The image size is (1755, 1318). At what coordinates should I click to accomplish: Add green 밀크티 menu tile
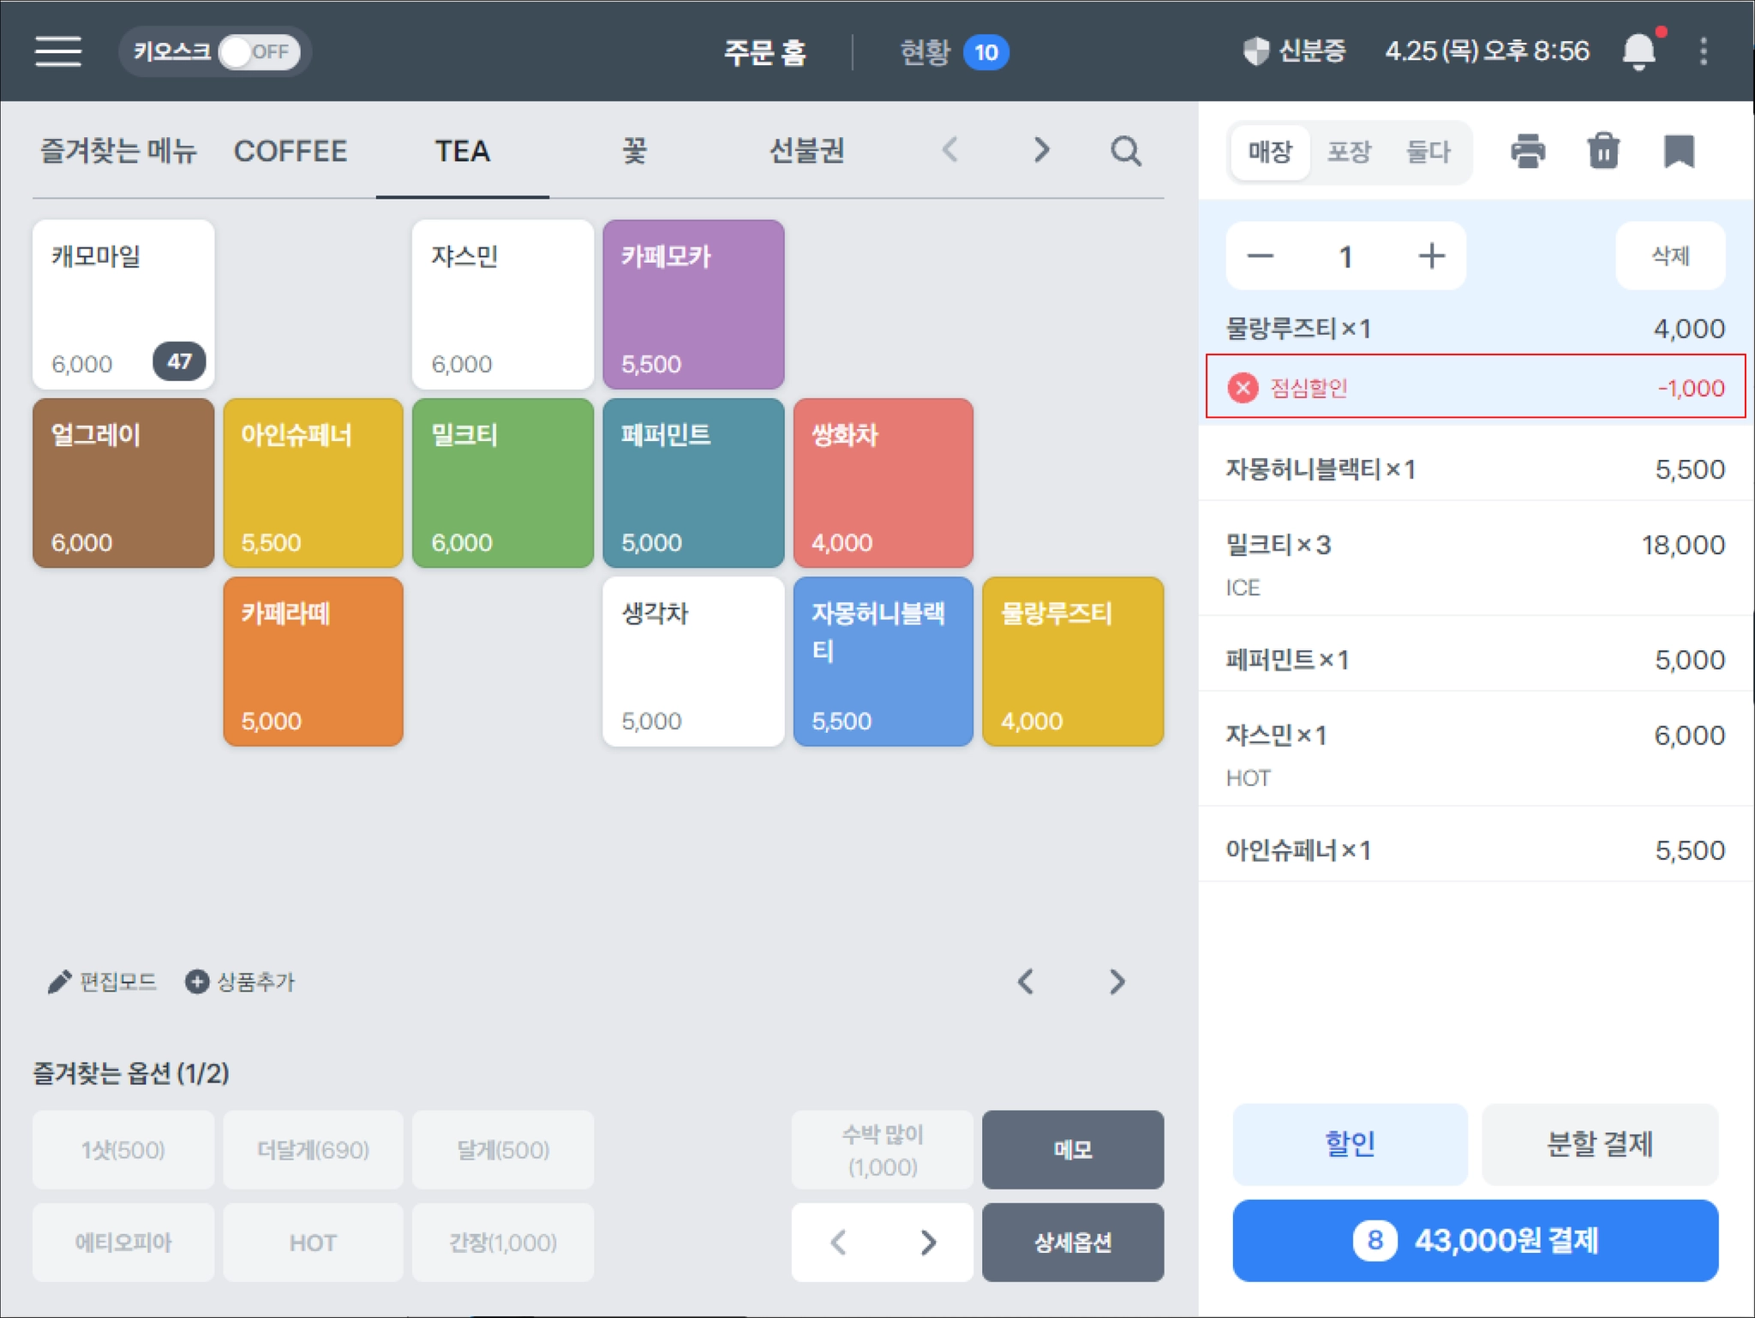(503, 484)
